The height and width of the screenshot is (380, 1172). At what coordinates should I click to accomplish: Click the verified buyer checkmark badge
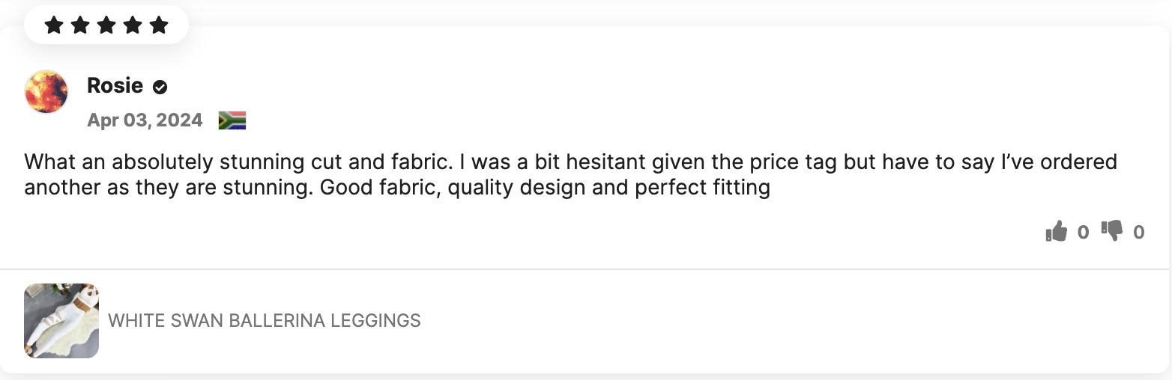tap(160, 88)
